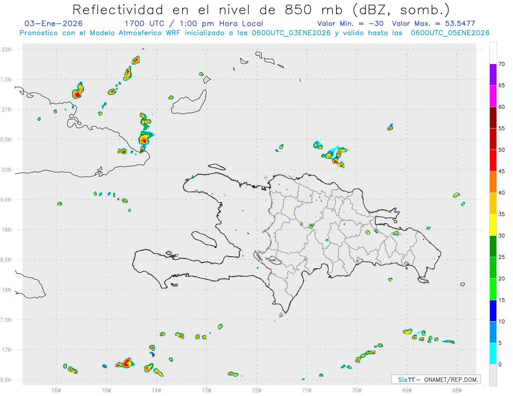Click the '19N' latitude axis label
513x396 pixels.
(x=7, y=230)
